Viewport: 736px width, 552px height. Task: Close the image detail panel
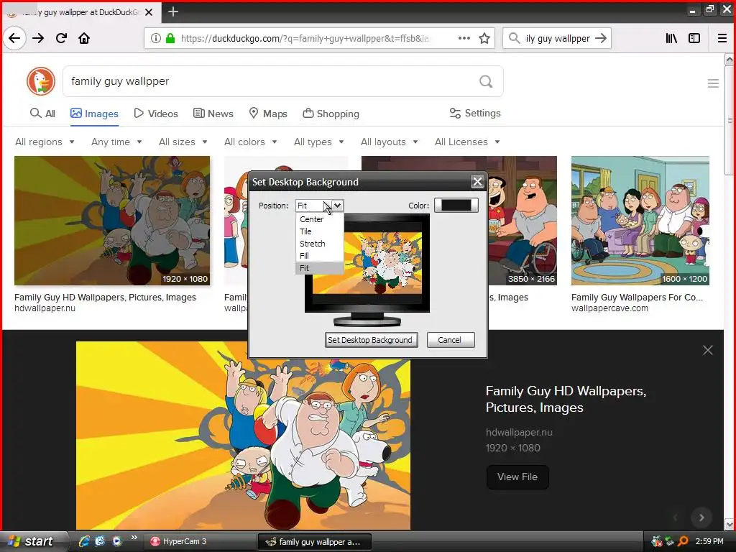tap(707, 350)
